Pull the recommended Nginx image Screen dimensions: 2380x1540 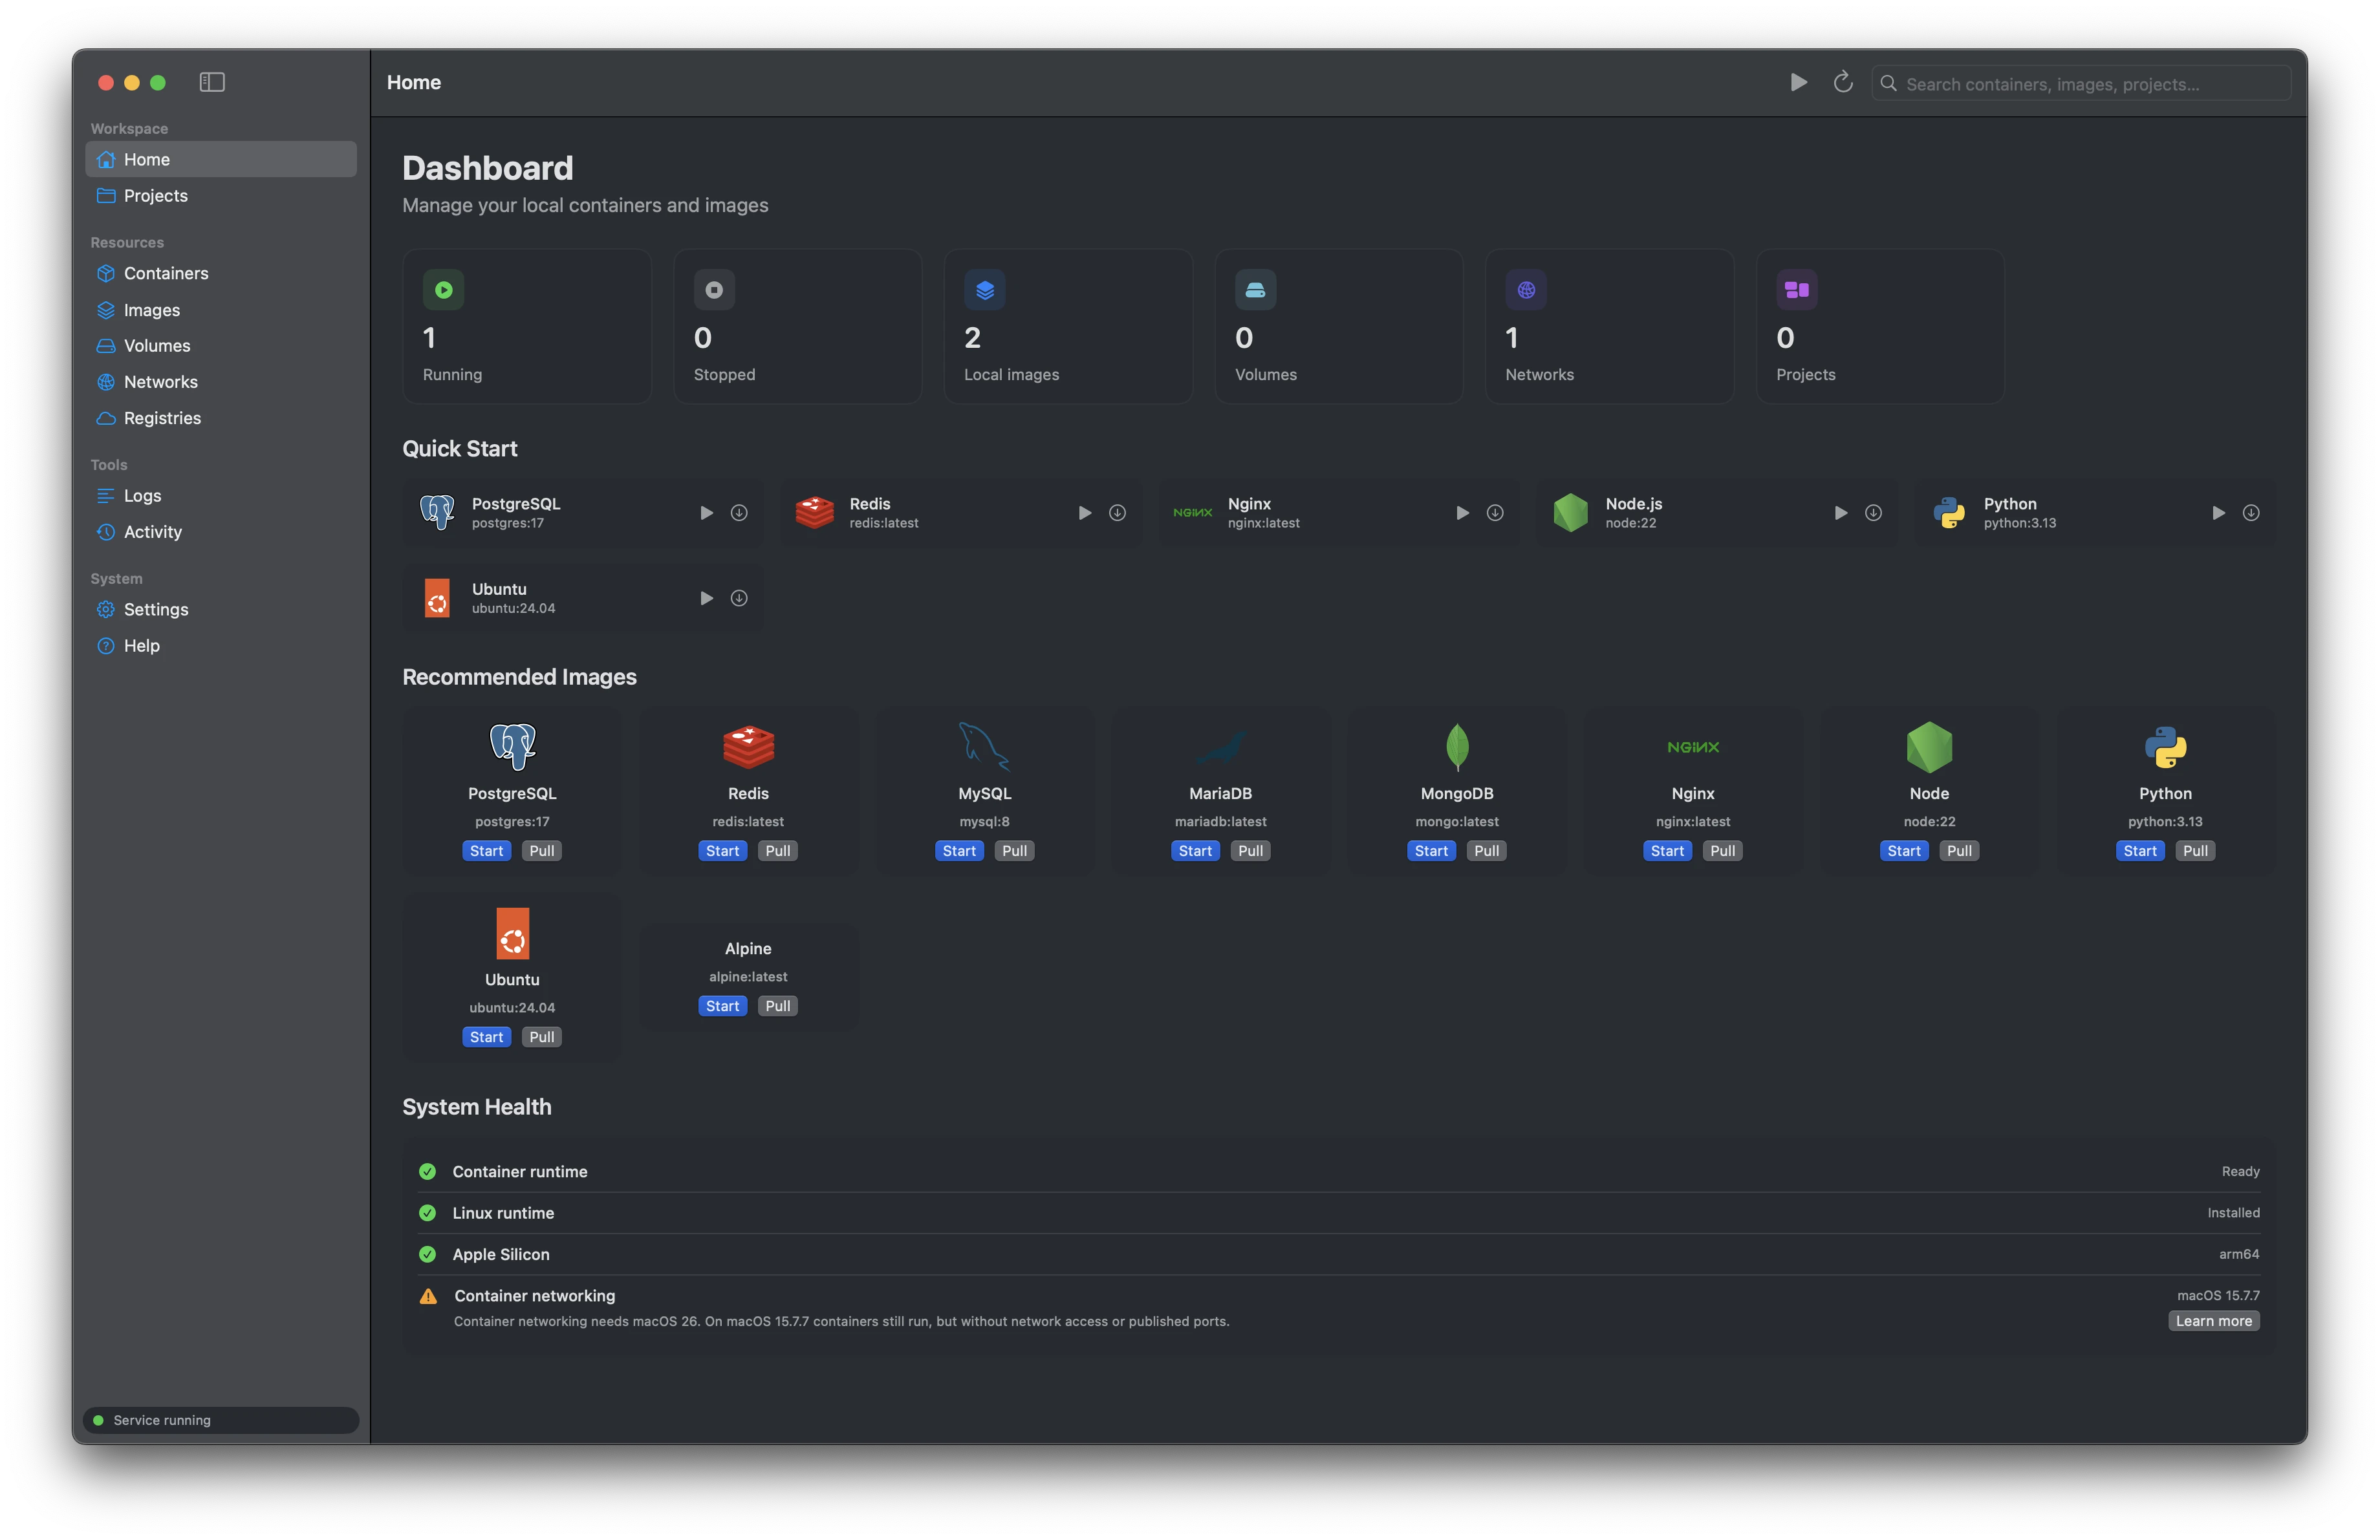click(x=1722, y=850)
